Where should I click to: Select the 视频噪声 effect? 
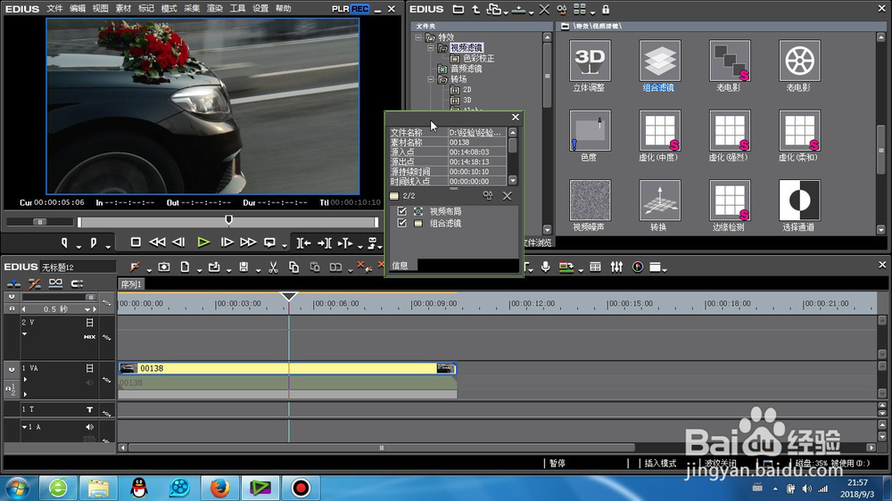[590, 201]
